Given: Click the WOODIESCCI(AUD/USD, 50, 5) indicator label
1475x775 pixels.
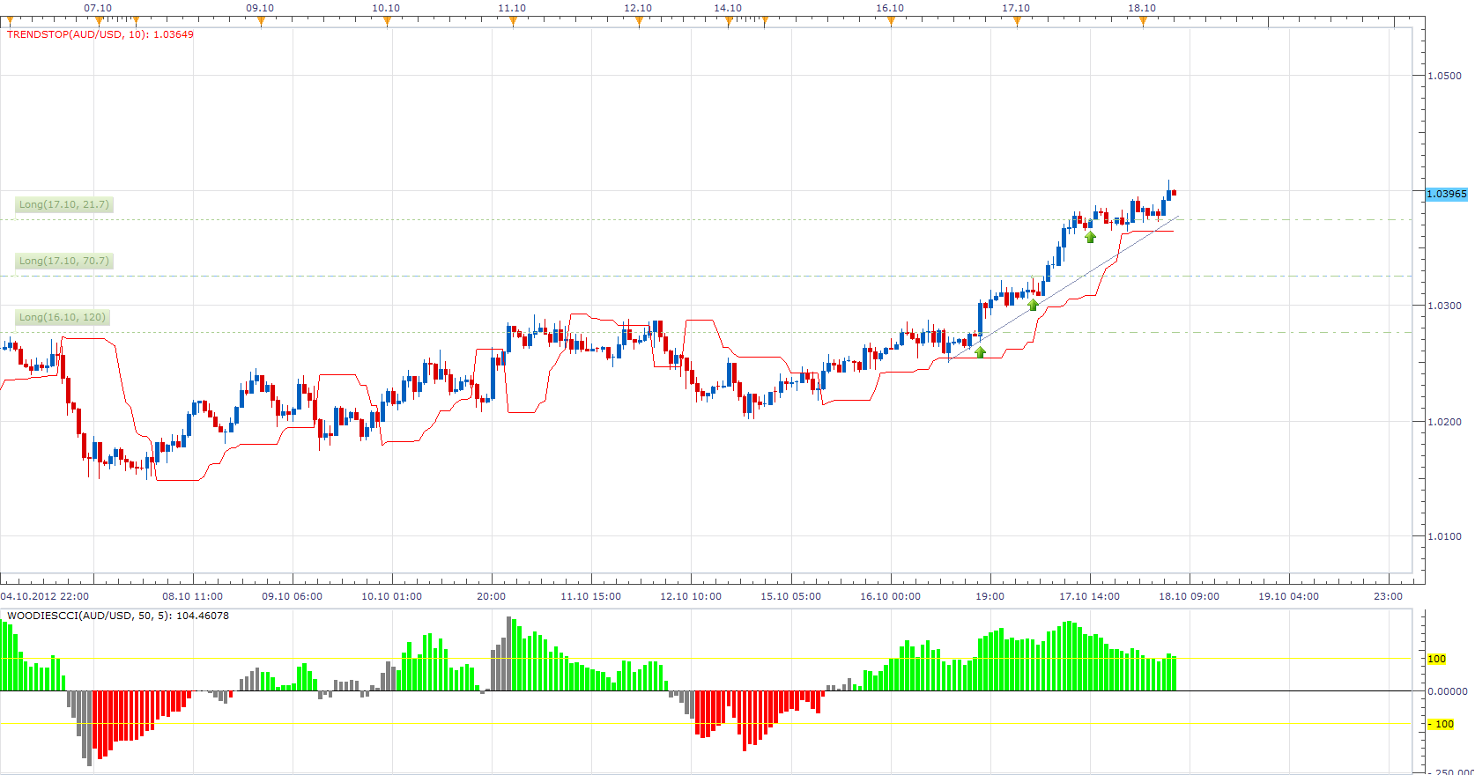Looking at the screenshot, I should [118, 616].
